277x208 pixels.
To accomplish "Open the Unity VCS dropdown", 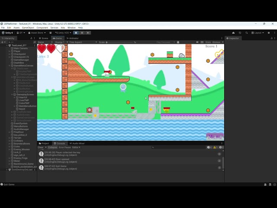I will point(63,33).
